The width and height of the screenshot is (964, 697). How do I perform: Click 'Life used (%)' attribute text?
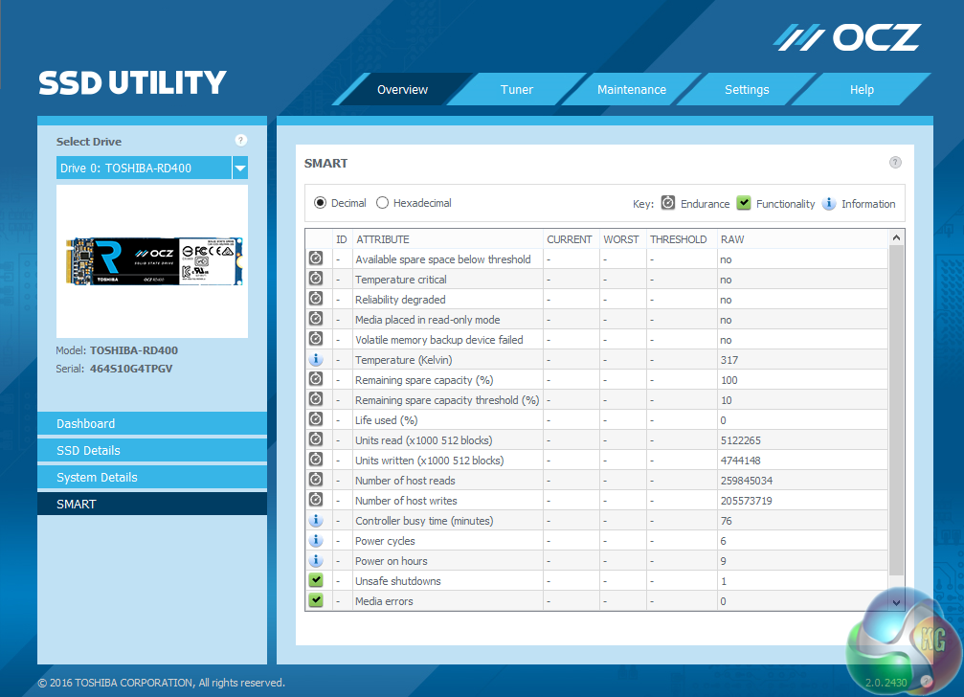click(386, 420)
